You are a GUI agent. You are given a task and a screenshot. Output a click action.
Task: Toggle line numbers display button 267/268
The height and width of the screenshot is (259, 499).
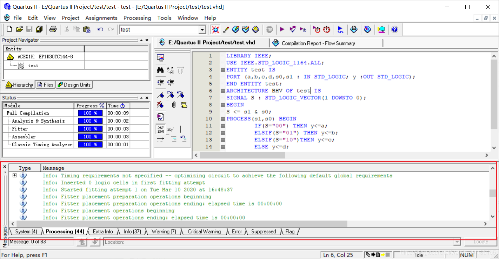click(160, 129)
